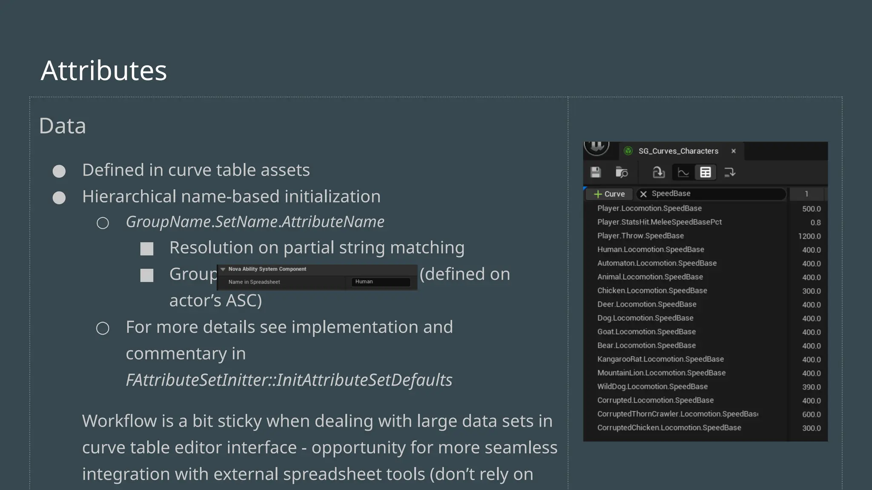Click the Name in Spreadsheet field with Human
Screen dimensions: 872x490
tap(381, 282)
